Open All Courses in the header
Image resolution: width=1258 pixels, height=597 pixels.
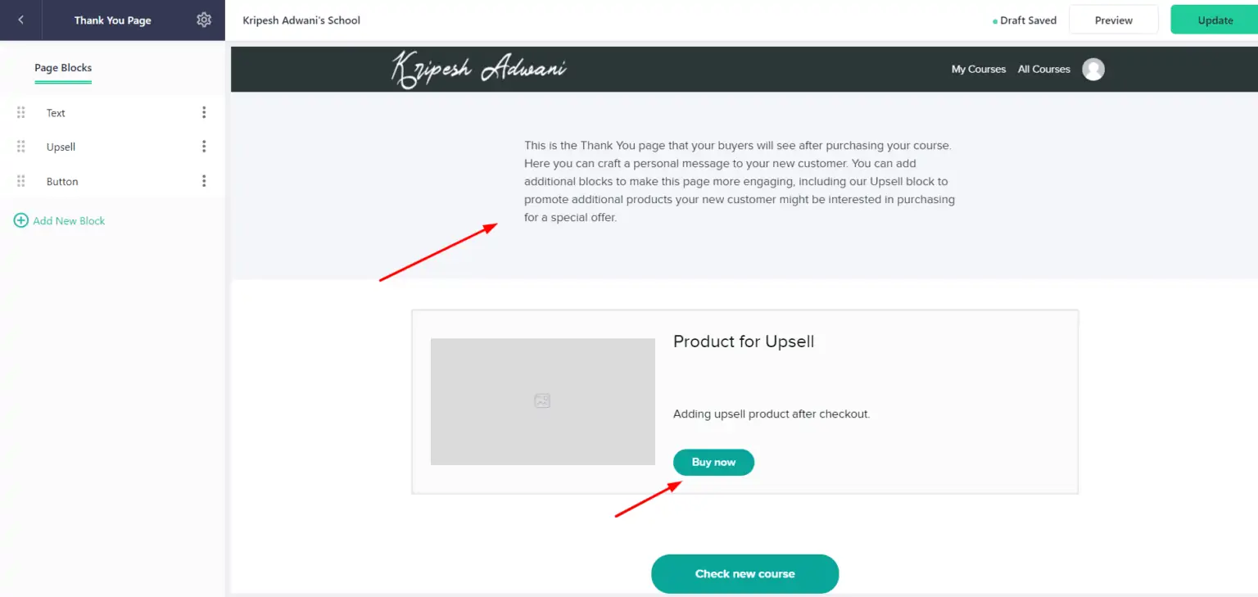pyautogui.click(x=1044, y=70)
